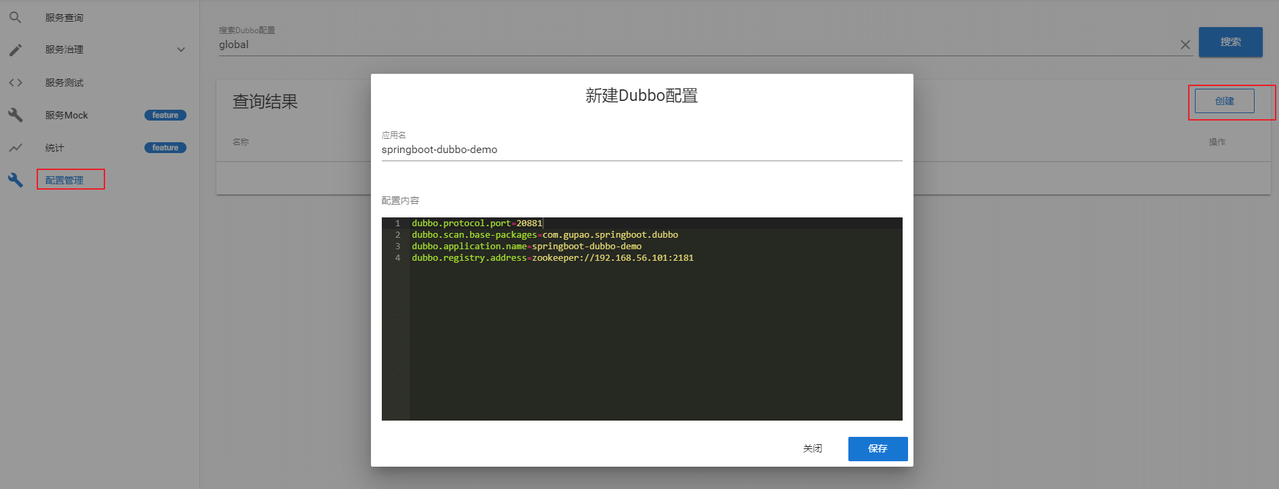
Task: Expand the 服务治理 chevron
Action: (181, 50)
